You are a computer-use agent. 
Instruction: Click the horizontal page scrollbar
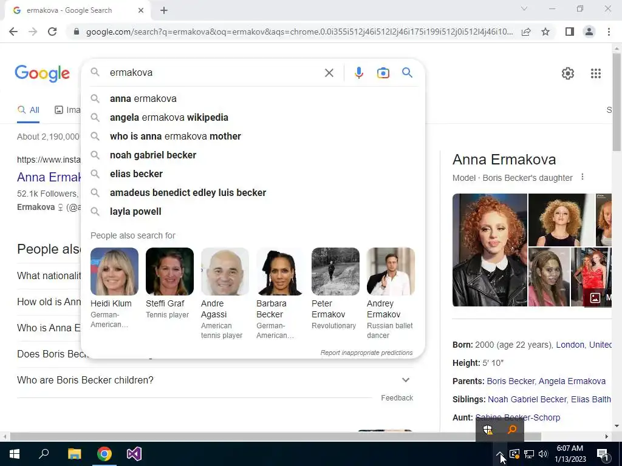(275, 436)
